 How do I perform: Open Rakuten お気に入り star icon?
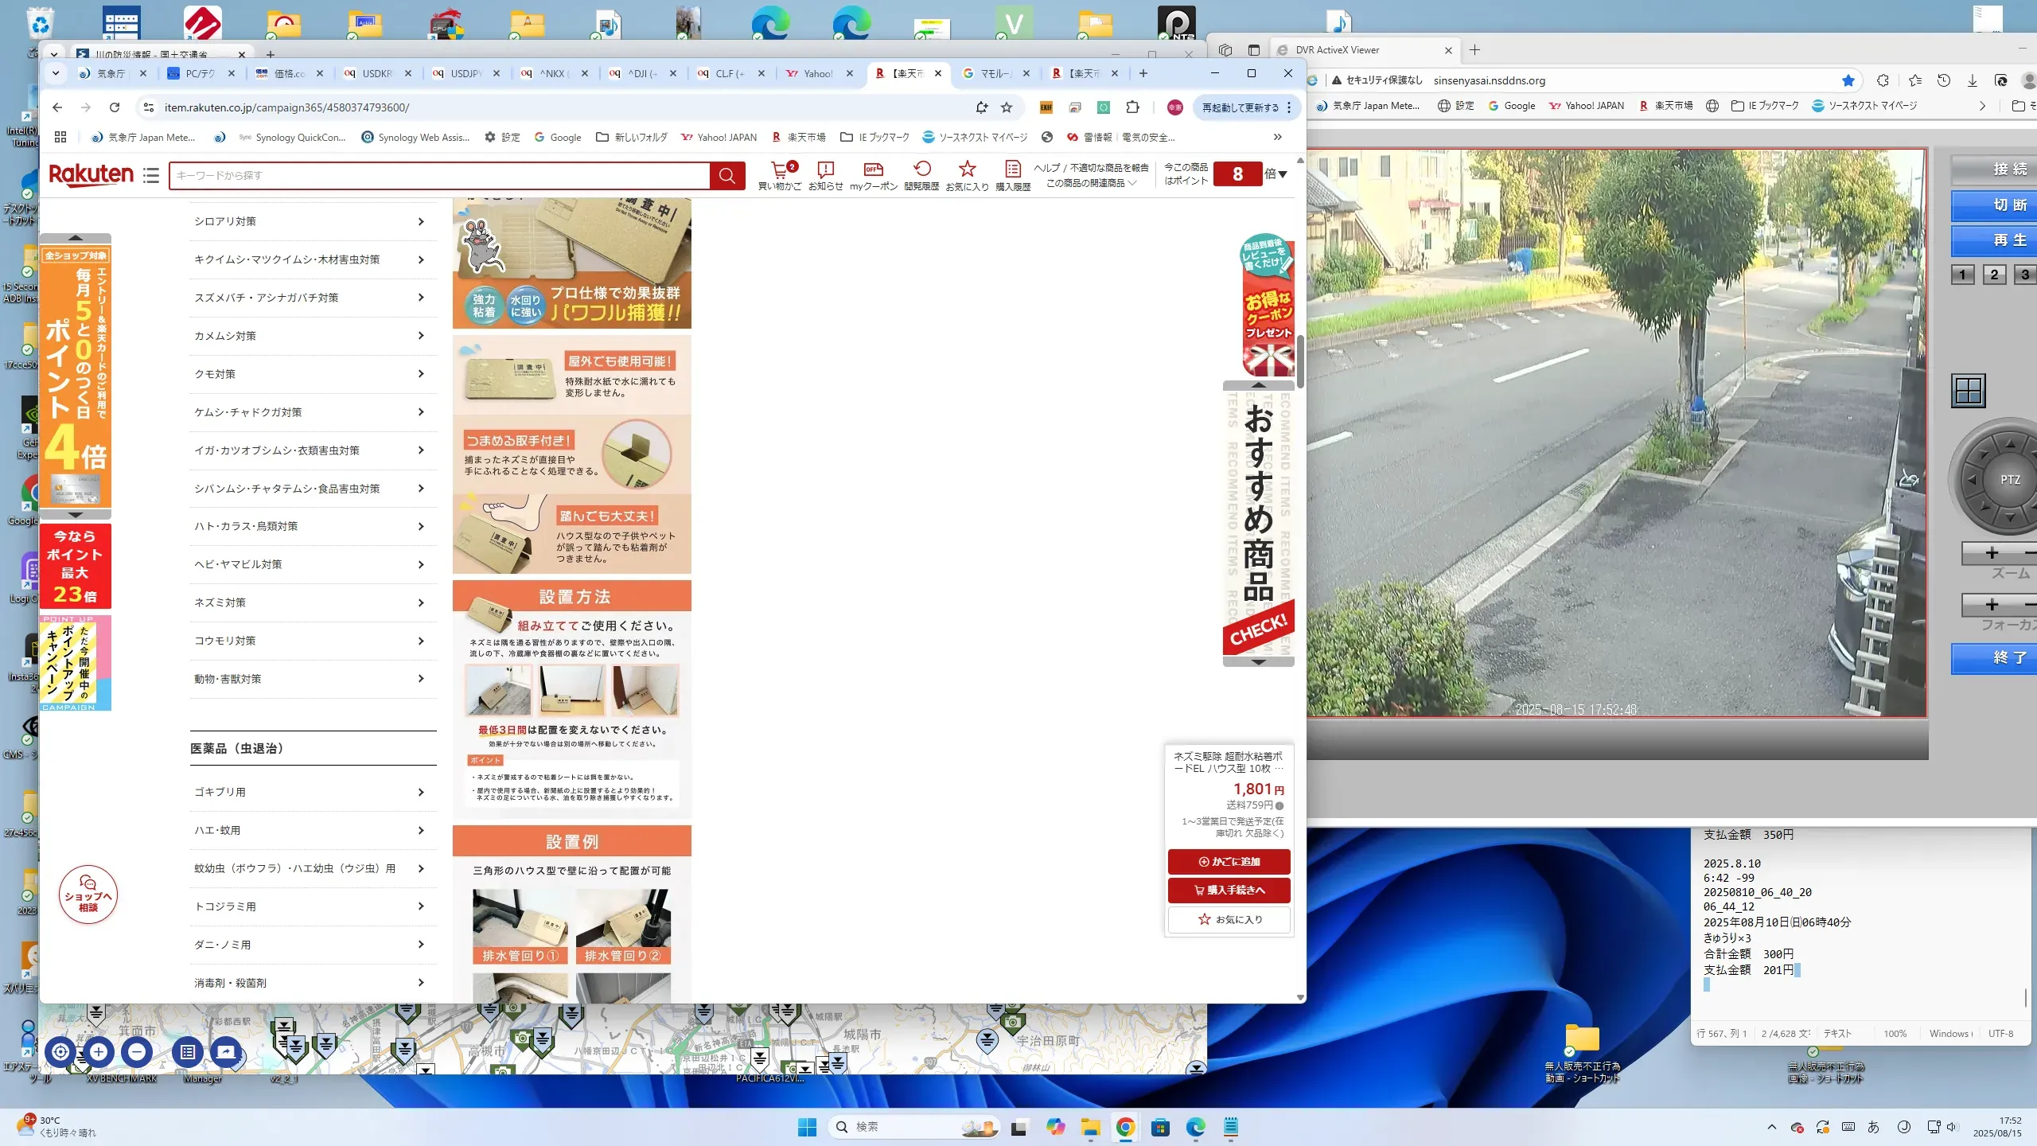click(967, 170)
